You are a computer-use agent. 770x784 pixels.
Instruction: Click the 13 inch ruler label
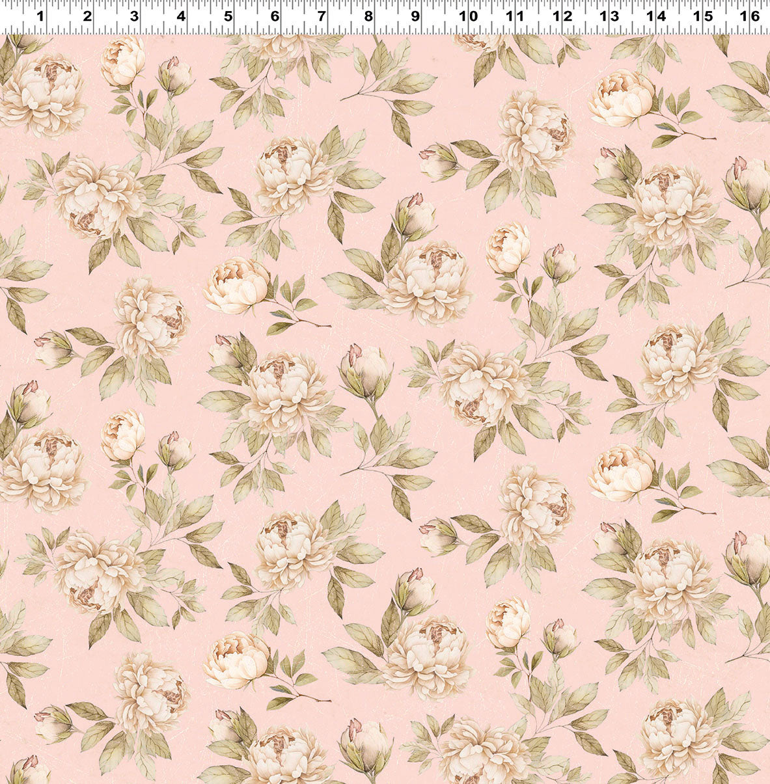click(x=609, y=16)
